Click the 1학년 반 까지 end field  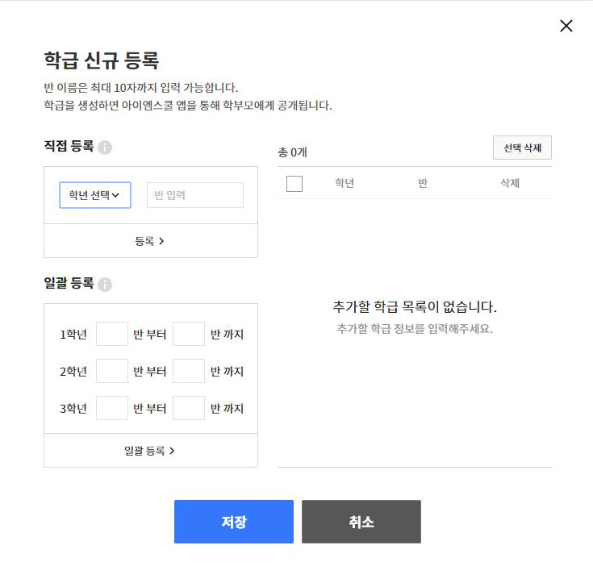click(189, 334)
